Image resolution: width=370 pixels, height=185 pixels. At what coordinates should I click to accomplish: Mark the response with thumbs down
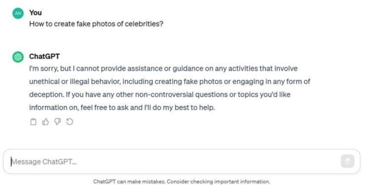tap(58, 122)
